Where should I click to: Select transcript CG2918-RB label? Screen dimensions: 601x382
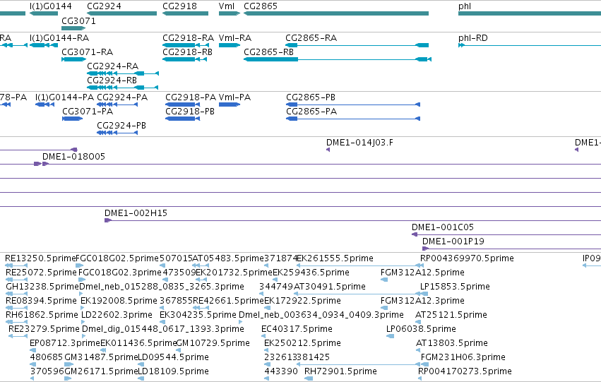[187, 52]
